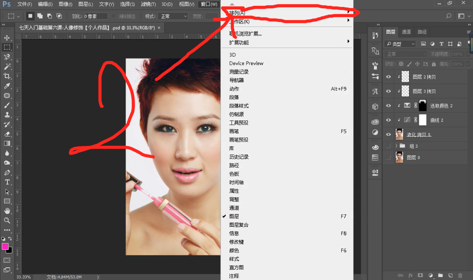Screen dimensions: 473x280
Task: Hide the 图层 2 拷贝 layer
Action: [x=388, y=77]
